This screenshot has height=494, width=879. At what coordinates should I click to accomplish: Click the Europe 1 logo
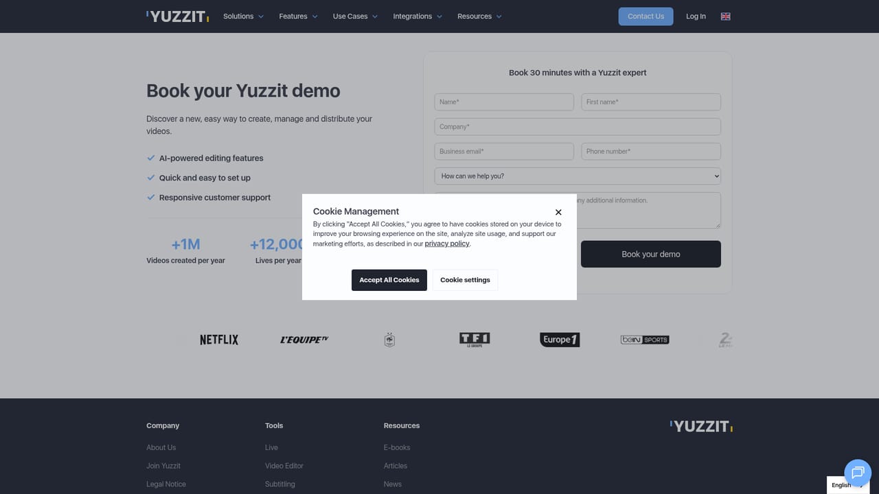[560, 340]
